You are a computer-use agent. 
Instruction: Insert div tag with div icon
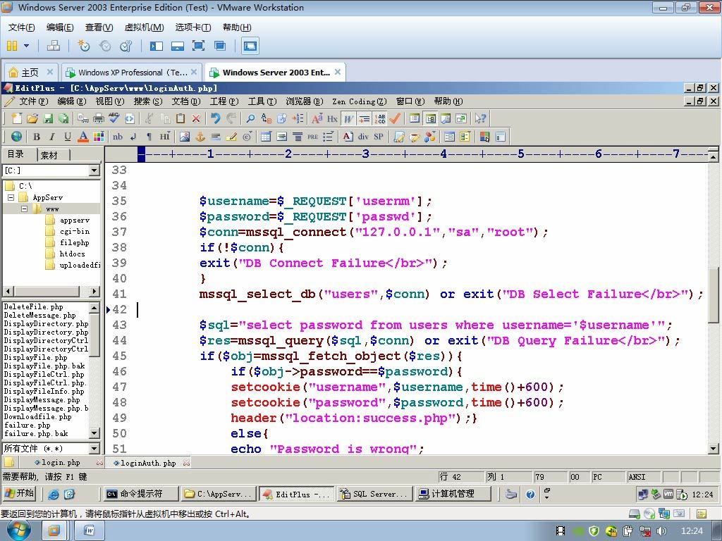(363, 136)
